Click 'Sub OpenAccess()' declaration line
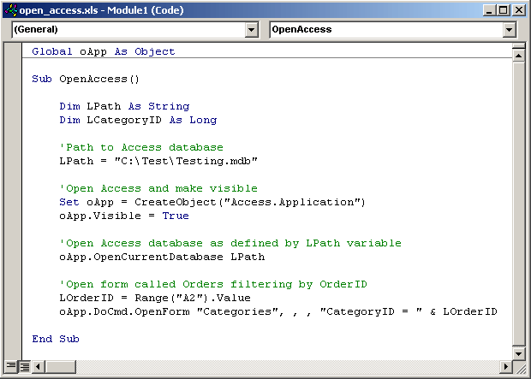531x379 pixels. (86, 79)
